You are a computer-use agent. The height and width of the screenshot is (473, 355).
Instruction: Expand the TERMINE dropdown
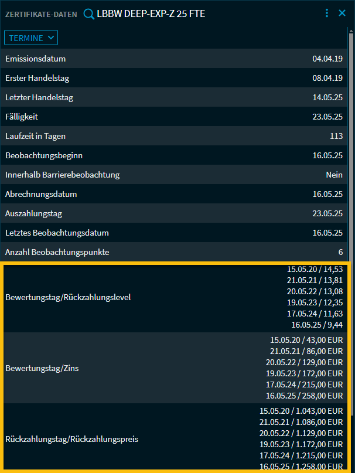point(31,38)
